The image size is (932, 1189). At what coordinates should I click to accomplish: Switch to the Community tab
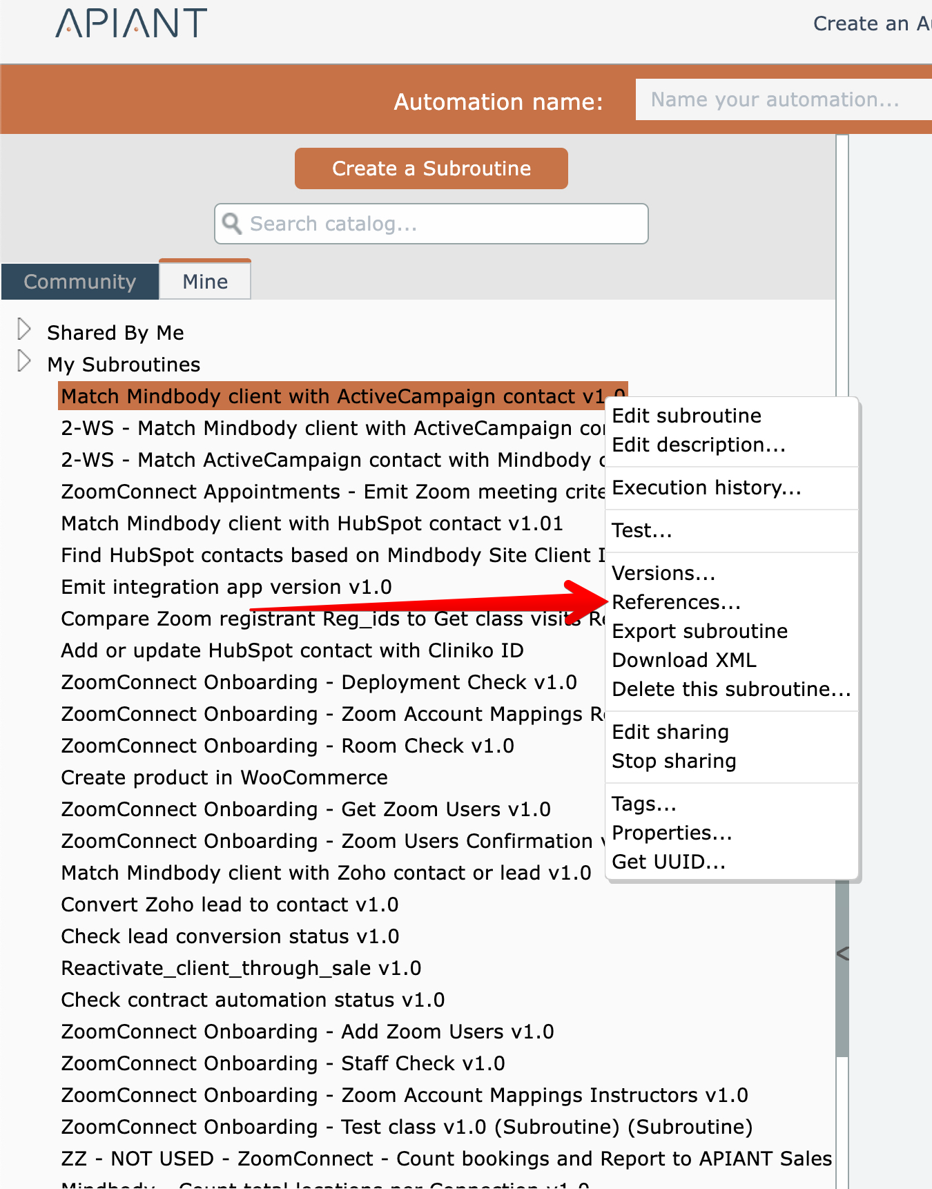(x=79, y=282)
